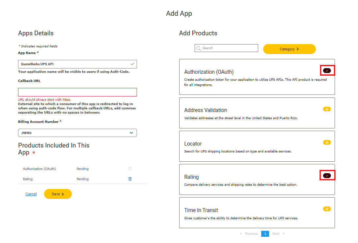The image size is (358, 243).
Task: Click the grayed trash icon for Authorization (OAuth)
Action: click(x=130, y=169)
